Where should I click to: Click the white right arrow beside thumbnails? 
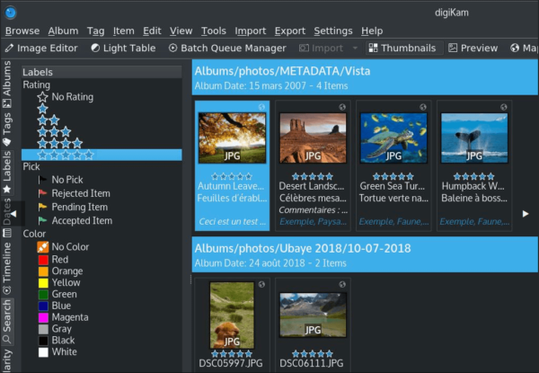coord(526,214)
